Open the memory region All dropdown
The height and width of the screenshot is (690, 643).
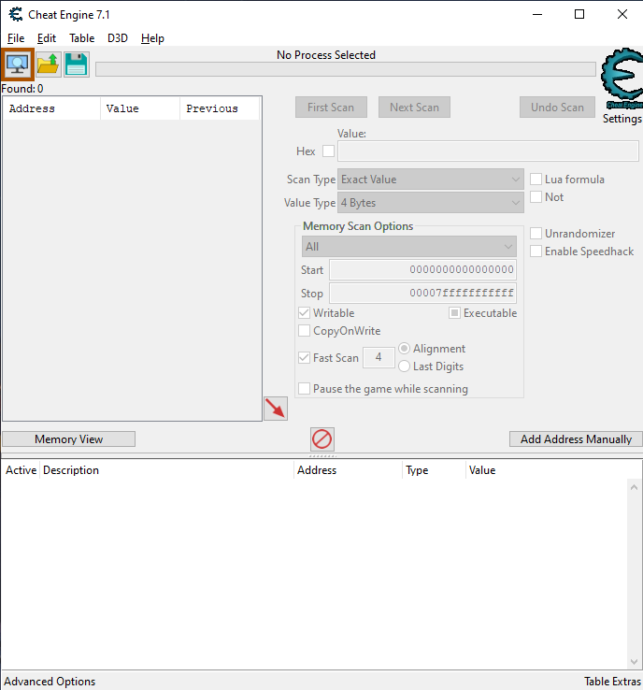tap(409, 247)
